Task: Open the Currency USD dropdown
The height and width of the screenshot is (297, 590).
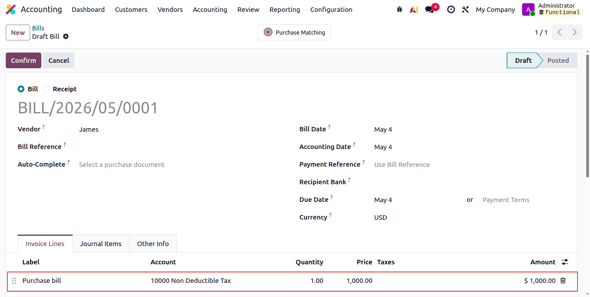Action: pyautogui.click(x=470, y=218)
